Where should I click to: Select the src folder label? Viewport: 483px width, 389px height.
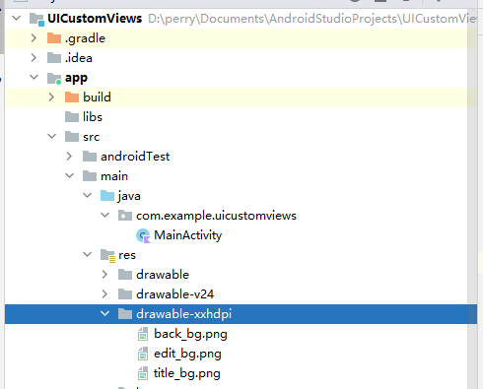coord(91,137)
